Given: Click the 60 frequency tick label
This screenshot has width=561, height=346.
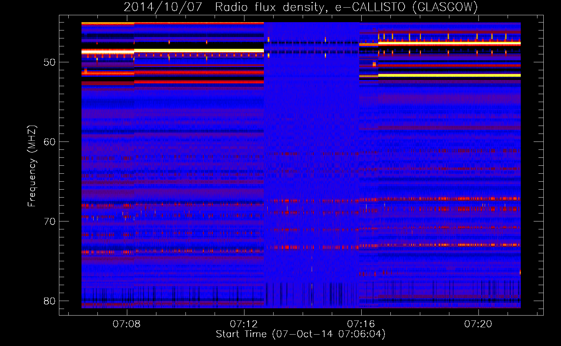Looking at the screenshot, I should click(x=50, y=142).
